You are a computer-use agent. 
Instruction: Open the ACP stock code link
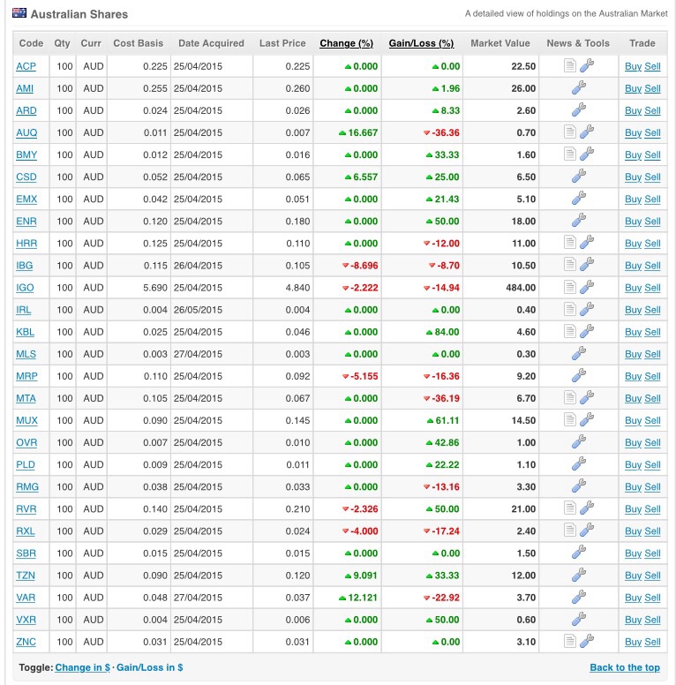[26, 66]
